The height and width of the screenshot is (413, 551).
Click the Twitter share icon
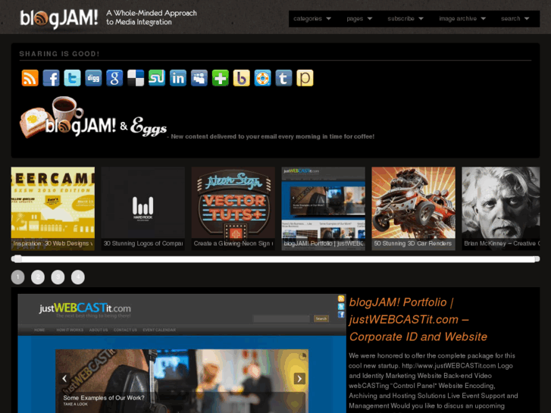pyautogui.click(x=72, y=78)
